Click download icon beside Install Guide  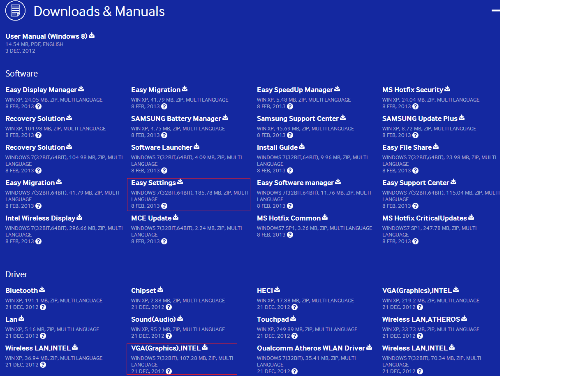(x=302, y=146)
